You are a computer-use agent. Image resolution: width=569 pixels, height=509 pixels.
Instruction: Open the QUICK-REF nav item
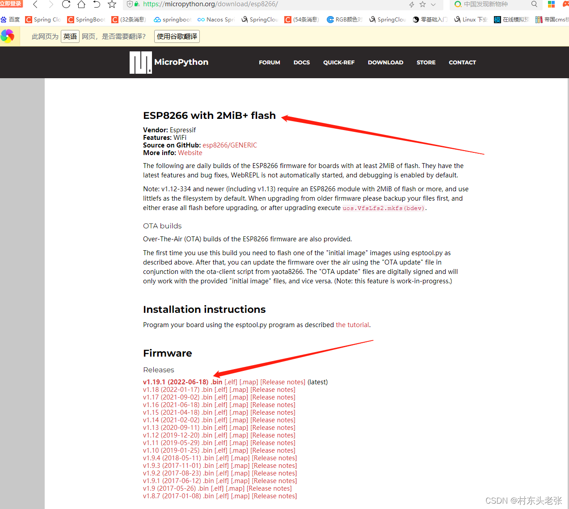[339, 63]
